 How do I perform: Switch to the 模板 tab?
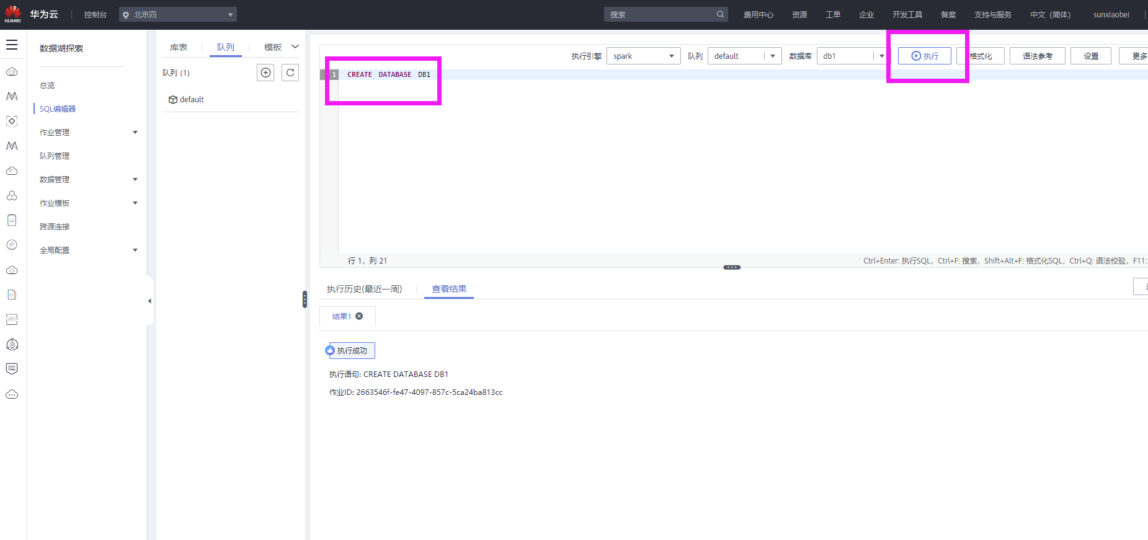(x=273, y=47)
